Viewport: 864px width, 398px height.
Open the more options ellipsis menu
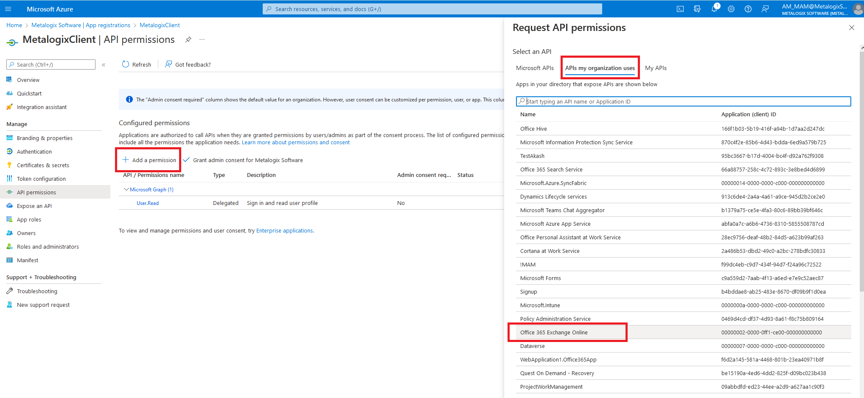coord(202,39)
